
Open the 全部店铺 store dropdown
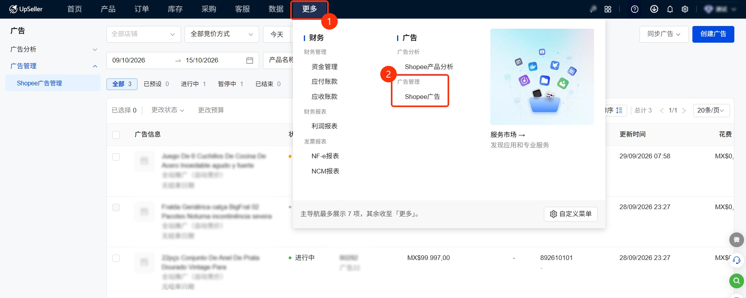coord(144,34)
